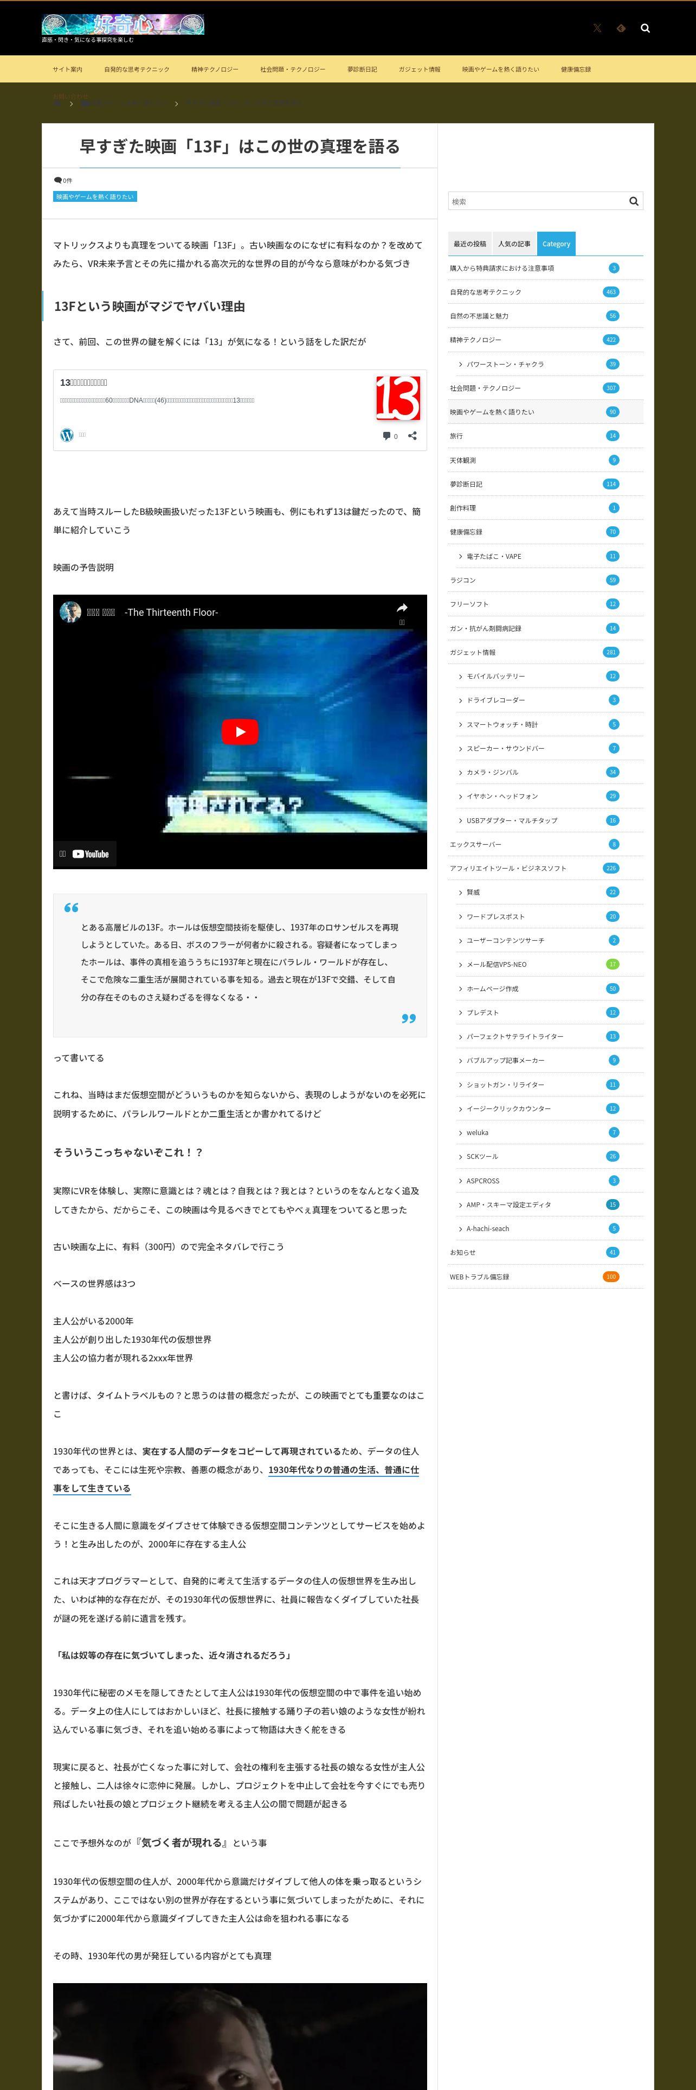Image resolution: width=696 pixels, height=2090 pixels.
Task: Switch to the 人気の記事 tab
Action: [514, 244]
